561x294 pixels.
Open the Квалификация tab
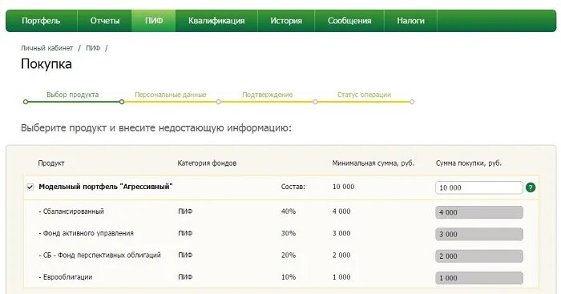(x=216, y=21)
